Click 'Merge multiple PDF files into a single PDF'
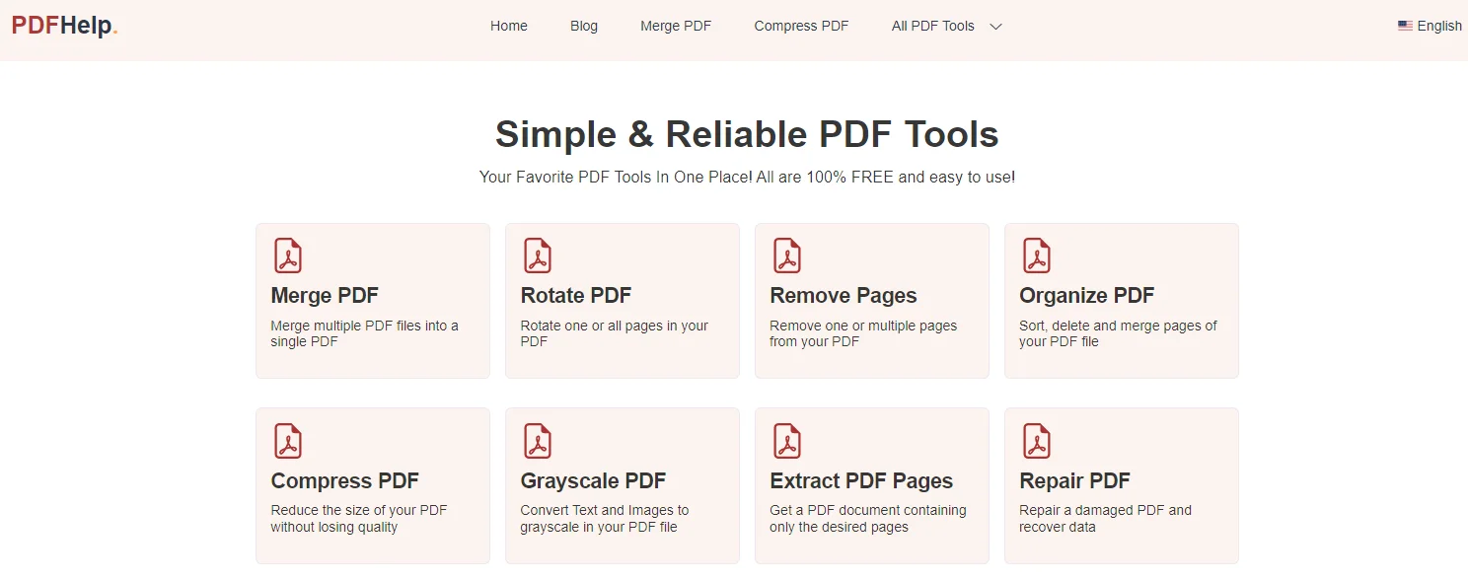1468x581 pixels. [x=364, y=333]
